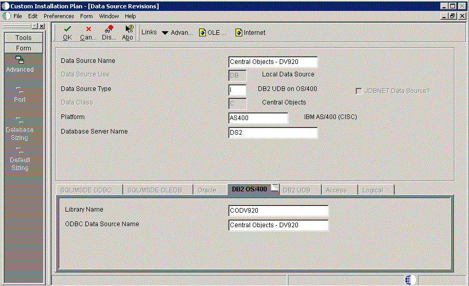Viewport: 469px width, 286px height.
Task: Close the side toolbar panel
Action: [42, 26]
